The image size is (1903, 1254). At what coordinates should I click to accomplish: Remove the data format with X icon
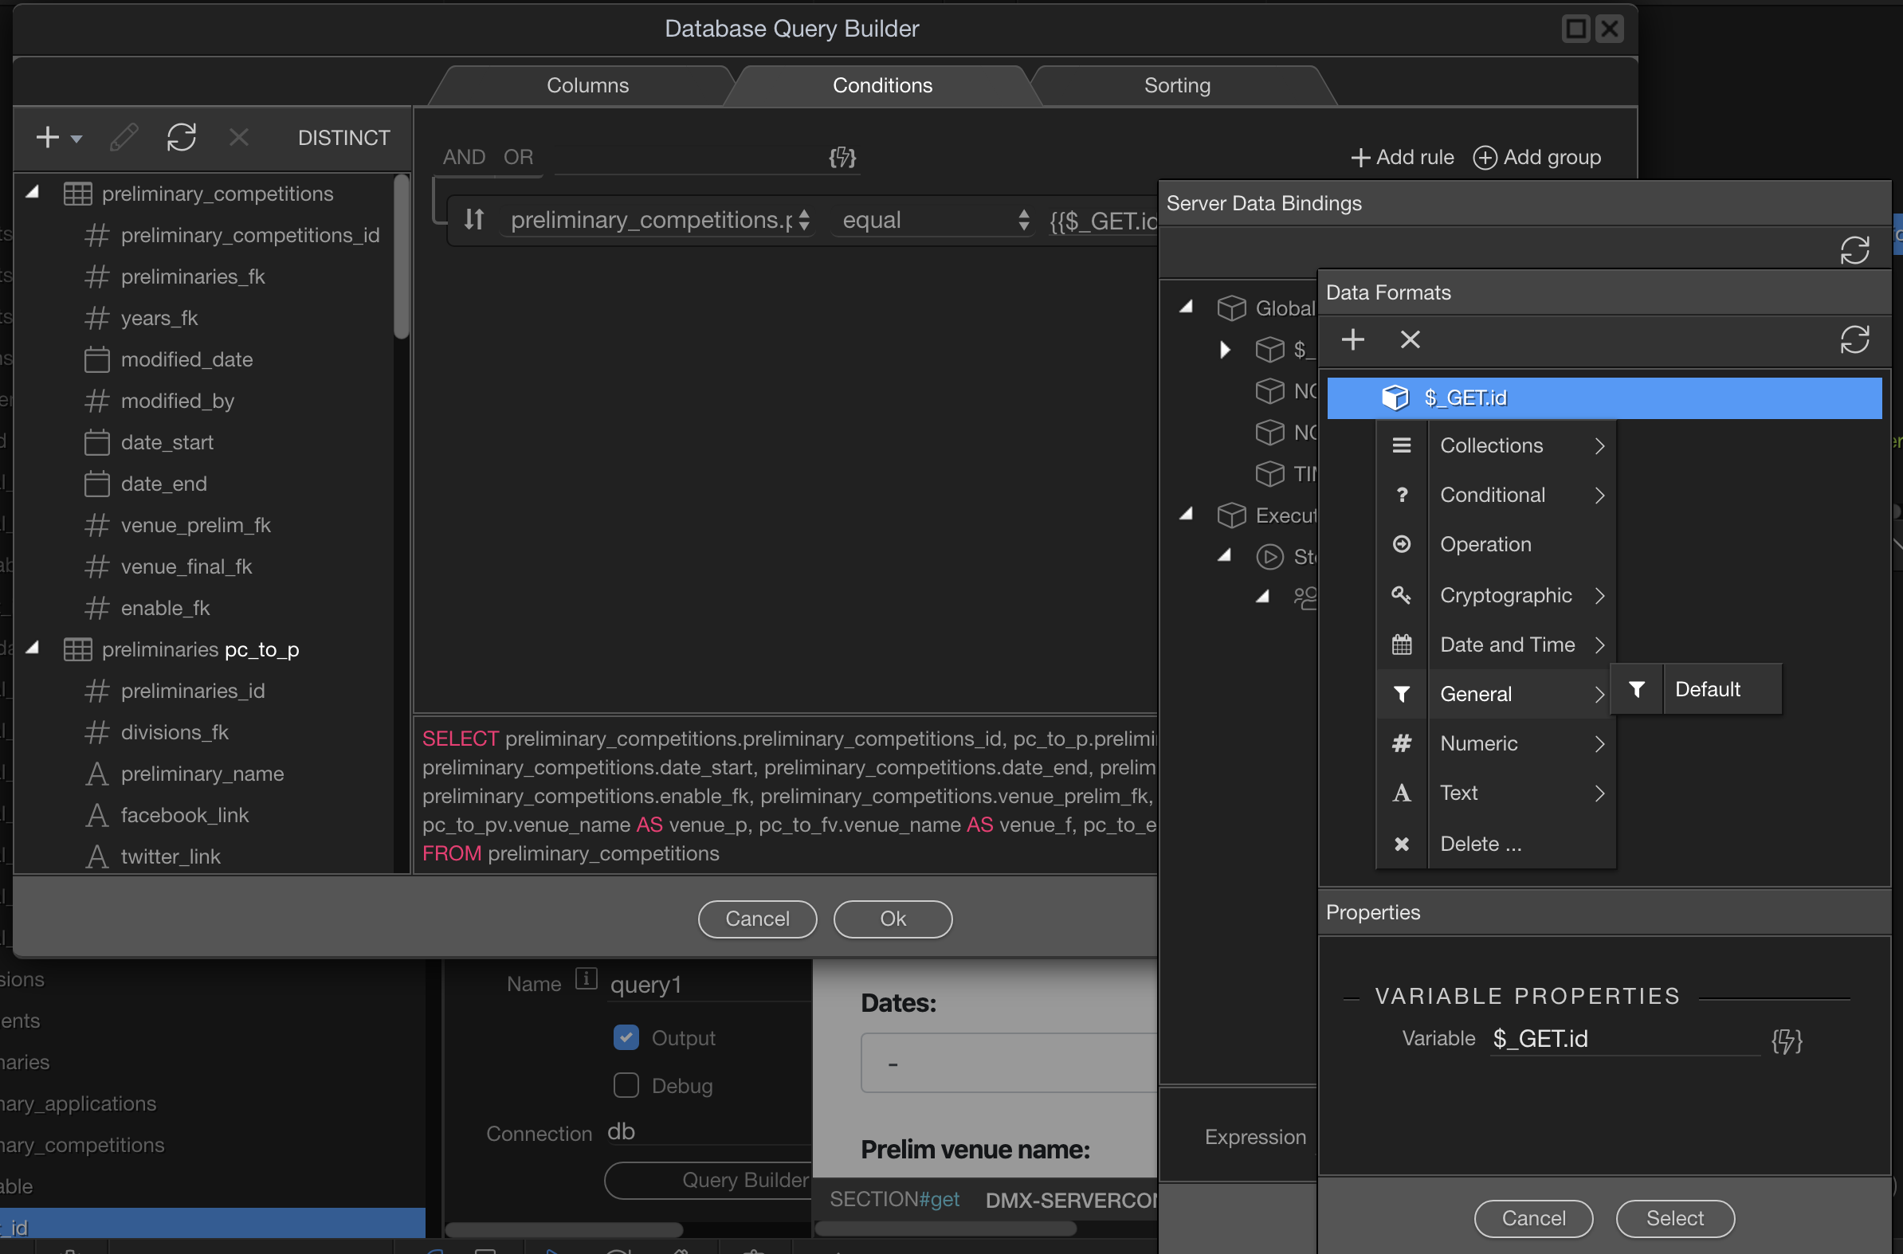(1411, 340)
